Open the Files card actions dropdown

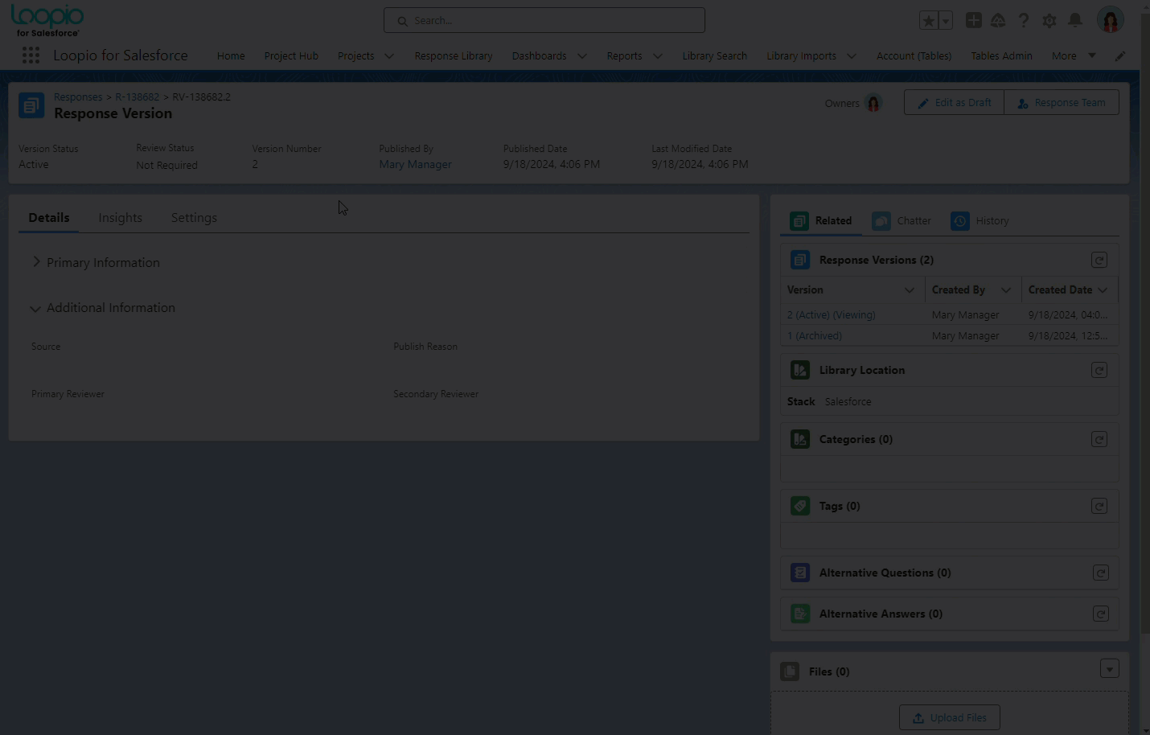pyautogui.click(x=1110, y=669)
